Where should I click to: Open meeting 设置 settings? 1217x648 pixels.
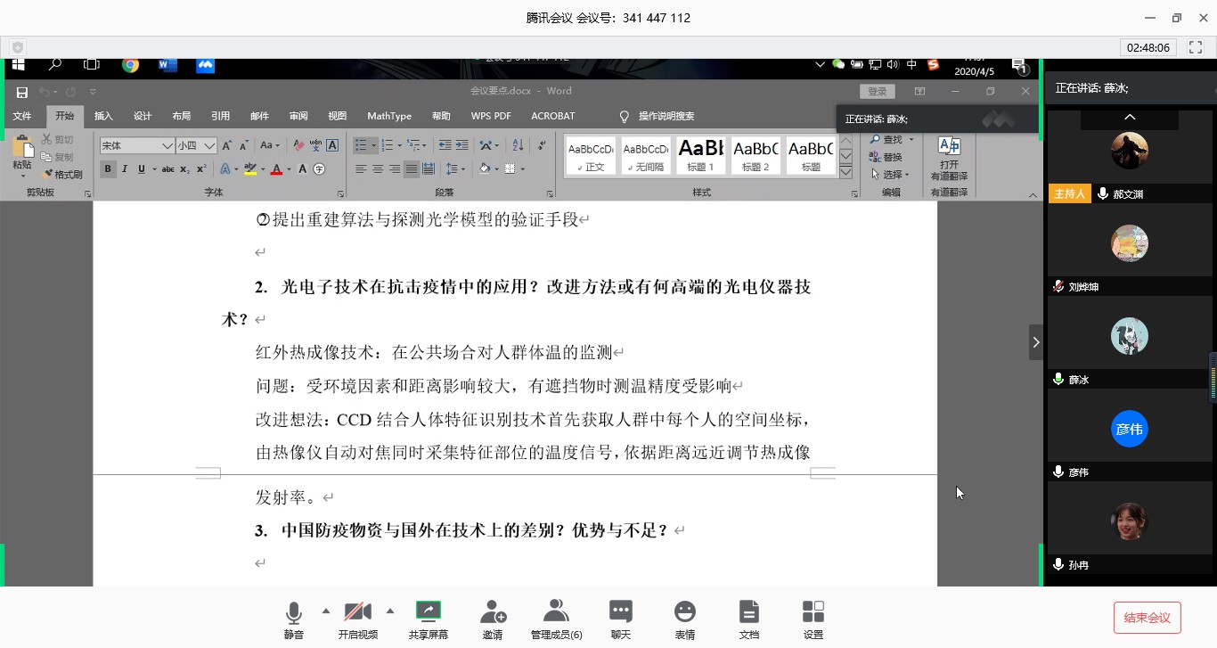point(813,619)
